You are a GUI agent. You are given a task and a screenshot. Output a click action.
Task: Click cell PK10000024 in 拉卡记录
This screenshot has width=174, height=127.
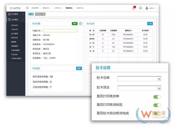pos(128,47)
